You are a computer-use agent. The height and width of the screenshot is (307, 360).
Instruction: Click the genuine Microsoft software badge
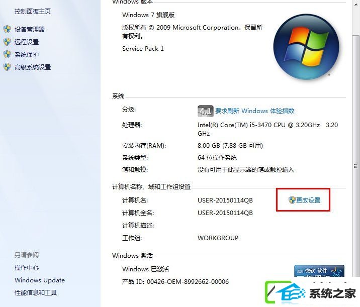[x=319, y=271]
